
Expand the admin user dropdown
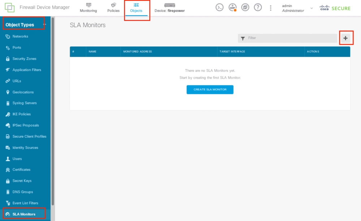[311, 8]
